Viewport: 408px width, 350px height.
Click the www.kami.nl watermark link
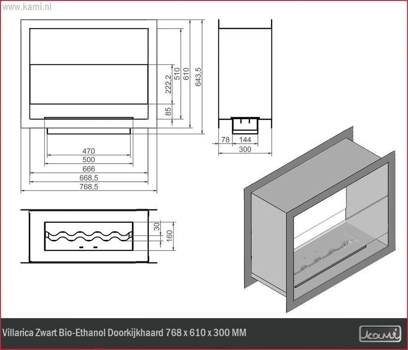26,7
